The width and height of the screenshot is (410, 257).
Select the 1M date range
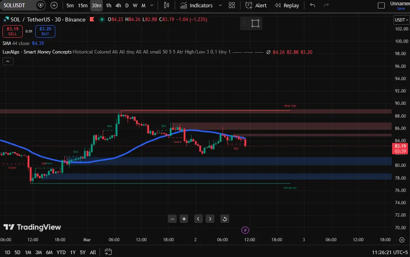(x=28, y=252)
